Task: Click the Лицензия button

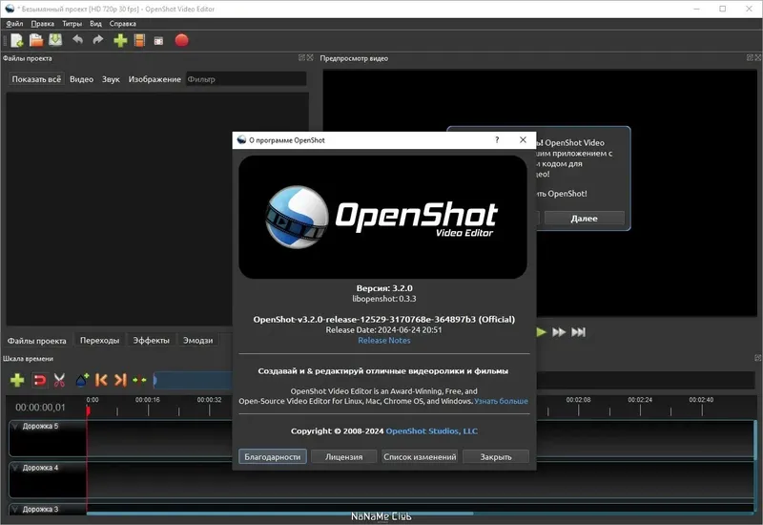Action: point(343,457)
